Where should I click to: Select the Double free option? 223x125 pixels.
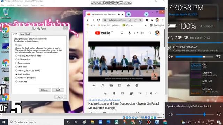tap(16, 82)
